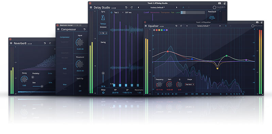This screenshot has width=272, height=134.
Task: Toggle the blue EQ band button
Action: tap(164, 30)
